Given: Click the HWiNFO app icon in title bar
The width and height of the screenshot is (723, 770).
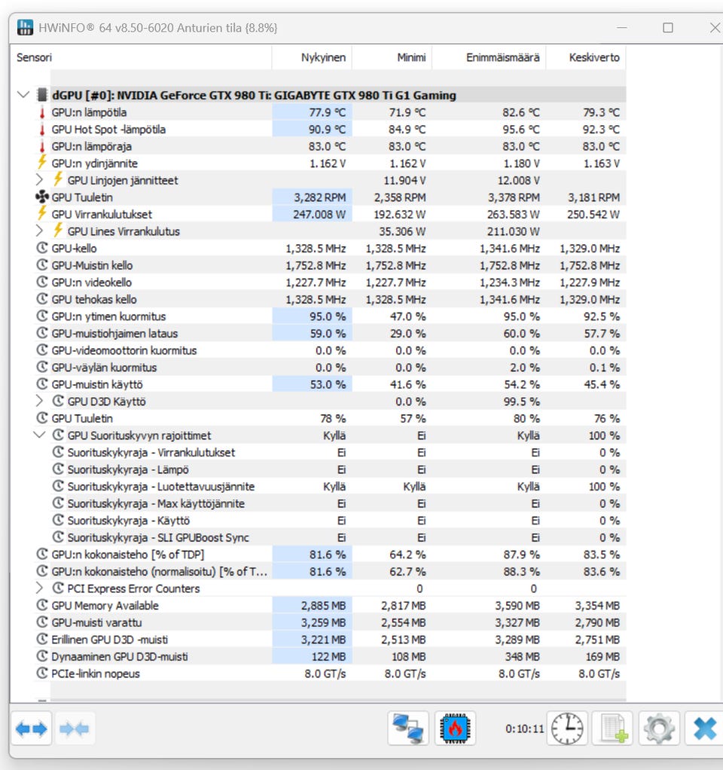Looking at the screenshot, I should click(x=25, y=27).
